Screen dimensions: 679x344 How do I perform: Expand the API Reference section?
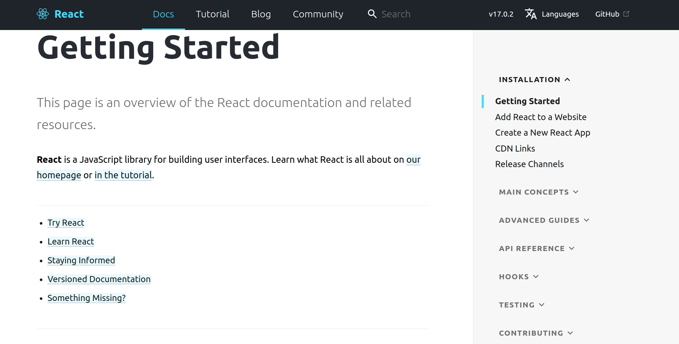point(536,249)
